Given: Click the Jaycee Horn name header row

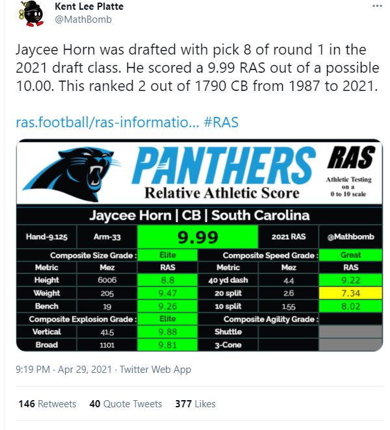Looking at the screenshot, I should pyautogui.click(x=198, y=216).
